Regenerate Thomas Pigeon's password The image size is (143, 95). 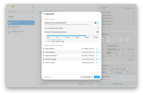(100, 52)
